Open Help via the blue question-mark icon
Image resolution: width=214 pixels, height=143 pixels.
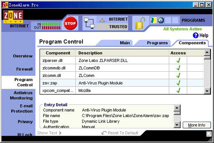tap(196, 36)
